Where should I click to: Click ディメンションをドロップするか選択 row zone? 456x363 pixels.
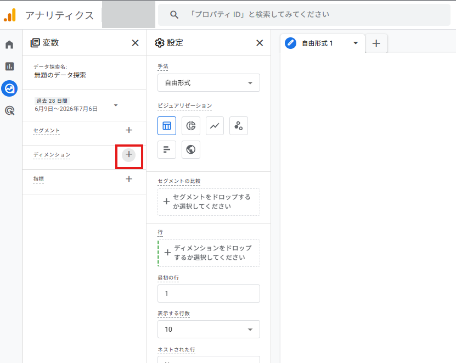tap(209, 253)
